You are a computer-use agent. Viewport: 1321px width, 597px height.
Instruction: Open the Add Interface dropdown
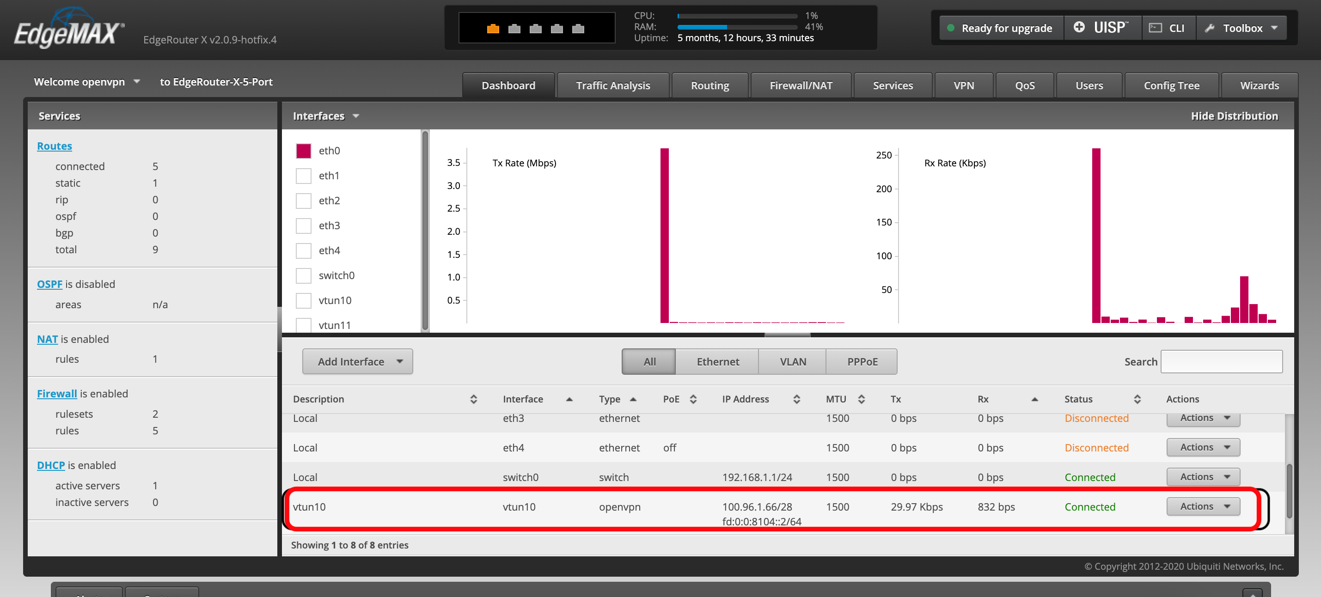pos(357,361)
